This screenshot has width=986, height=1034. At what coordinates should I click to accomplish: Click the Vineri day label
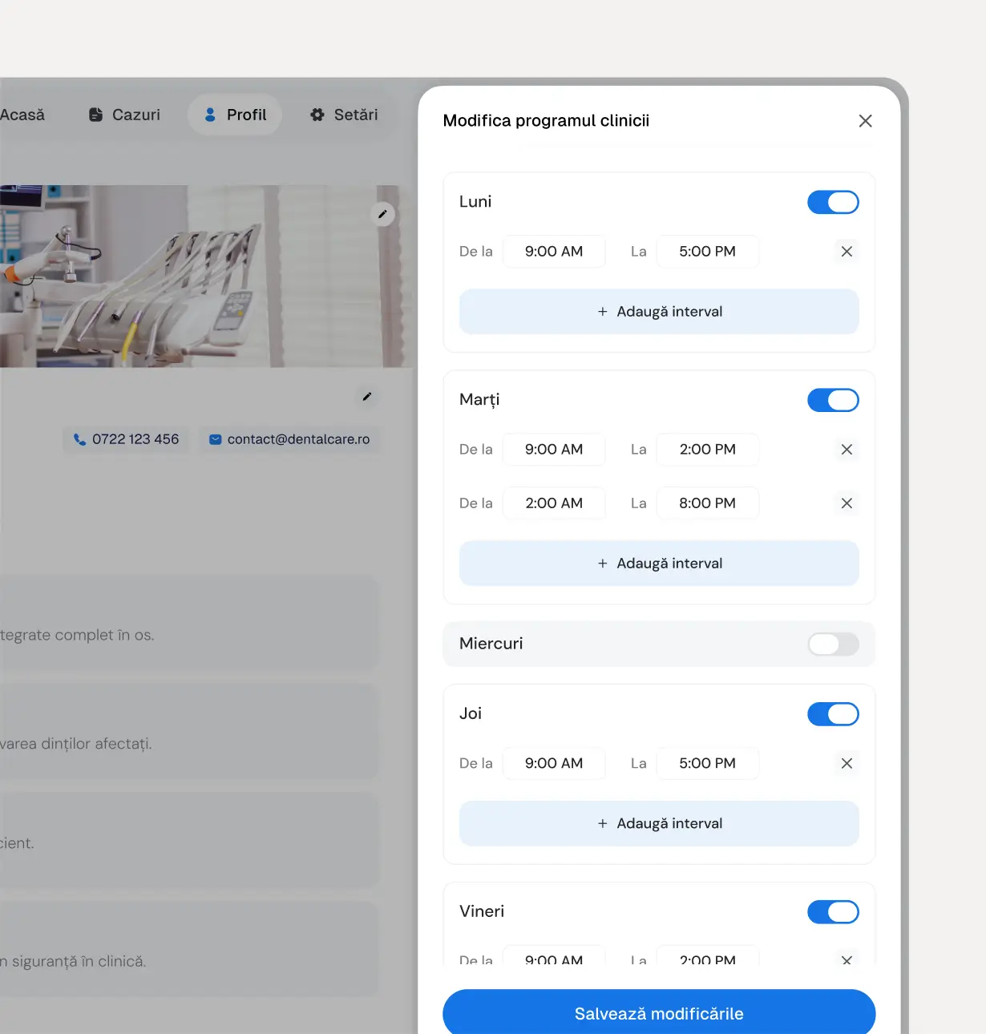tap(482, 912)
